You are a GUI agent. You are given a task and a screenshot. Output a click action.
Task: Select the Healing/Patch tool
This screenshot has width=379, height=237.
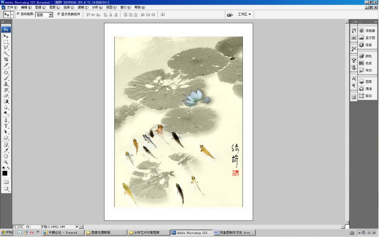(x=6, y=73)
